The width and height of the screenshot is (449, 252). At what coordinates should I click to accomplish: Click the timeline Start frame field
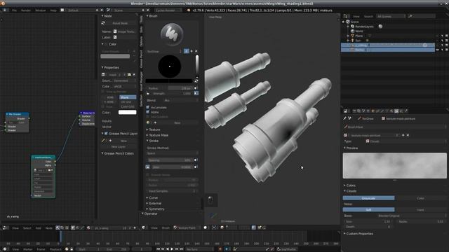[89, 249]
